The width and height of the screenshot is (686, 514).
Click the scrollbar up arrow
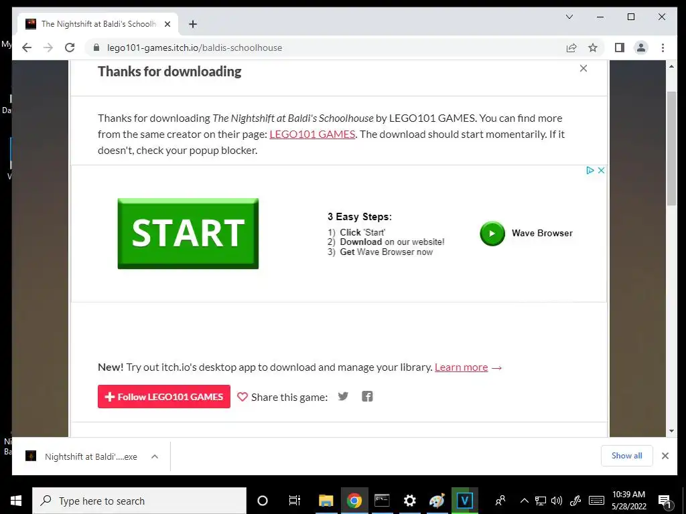671,66
